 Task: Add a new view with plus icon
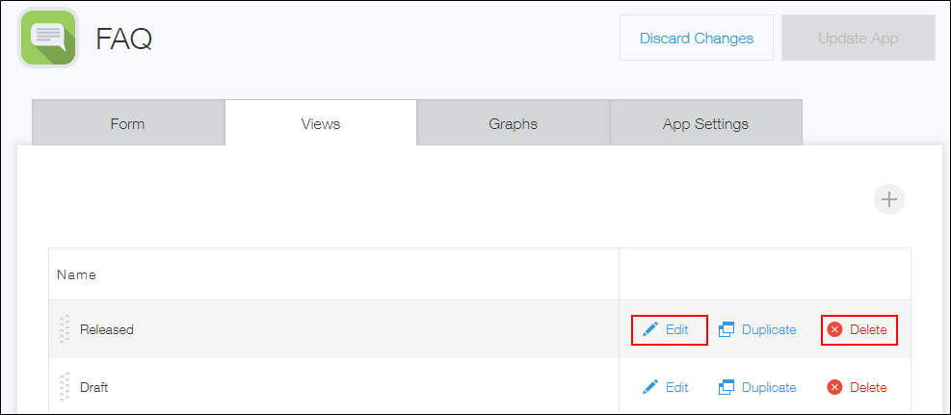coord(888,200)
